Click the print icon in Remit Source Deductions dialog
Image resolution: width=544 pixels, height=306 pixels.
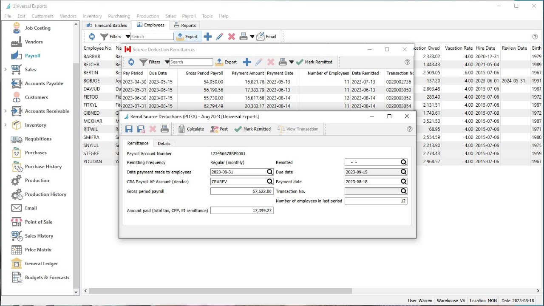point(165,129)
